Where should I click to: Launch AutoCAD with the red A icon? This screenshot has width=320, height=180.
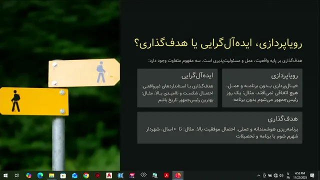tap(109, 175)
